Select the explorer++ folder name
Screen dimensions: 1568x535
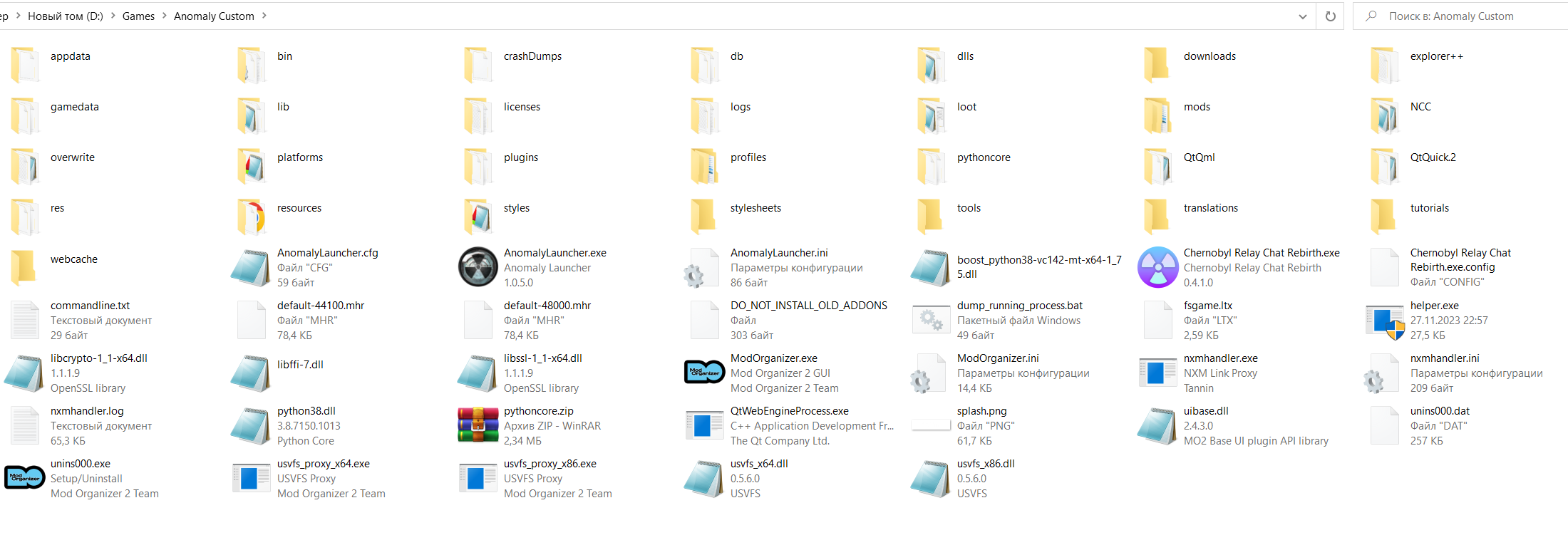pos(1436,56)
